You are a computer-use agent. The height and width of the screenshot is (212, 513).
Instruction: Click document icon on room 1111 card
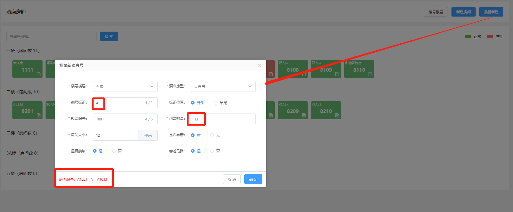(39, 74)
